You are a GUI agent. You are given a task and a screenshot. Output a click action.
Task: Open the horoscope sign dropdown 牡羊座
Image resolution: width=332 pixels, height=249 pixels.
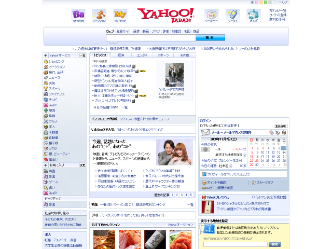pos(230,166)
